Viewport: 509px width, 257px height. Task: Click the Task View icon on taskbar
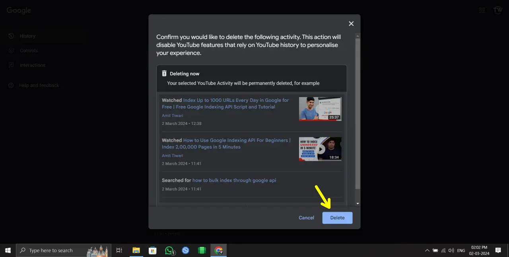pos(119,250)
